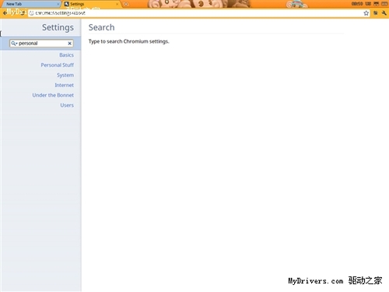389x292 pixels.
Task: Click the back arrow in toolbar
Action: click(5, 13)
